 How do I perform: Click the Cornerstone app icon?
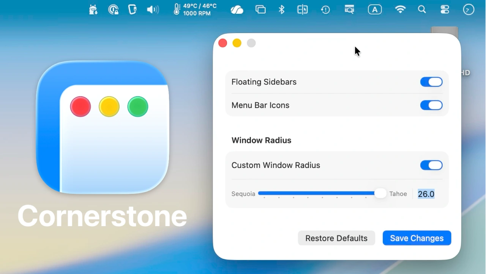[x=103, y=127]
